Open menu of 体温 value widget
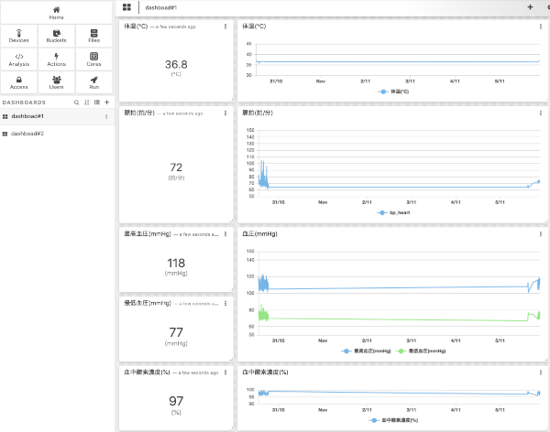550x432 pixels. click(225, 27)
